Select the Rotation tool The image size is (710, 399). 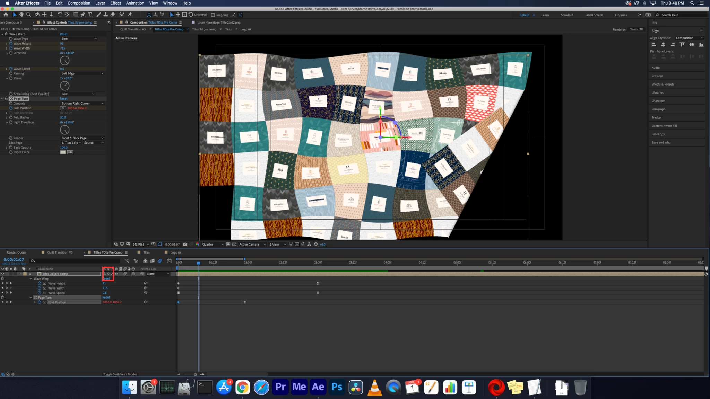(60, 15)
